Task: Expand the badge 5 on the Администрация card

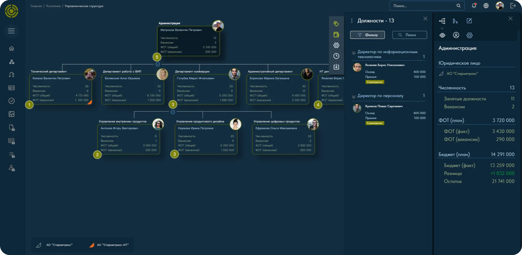Action: pyautogui.click(x=157, y=57)
